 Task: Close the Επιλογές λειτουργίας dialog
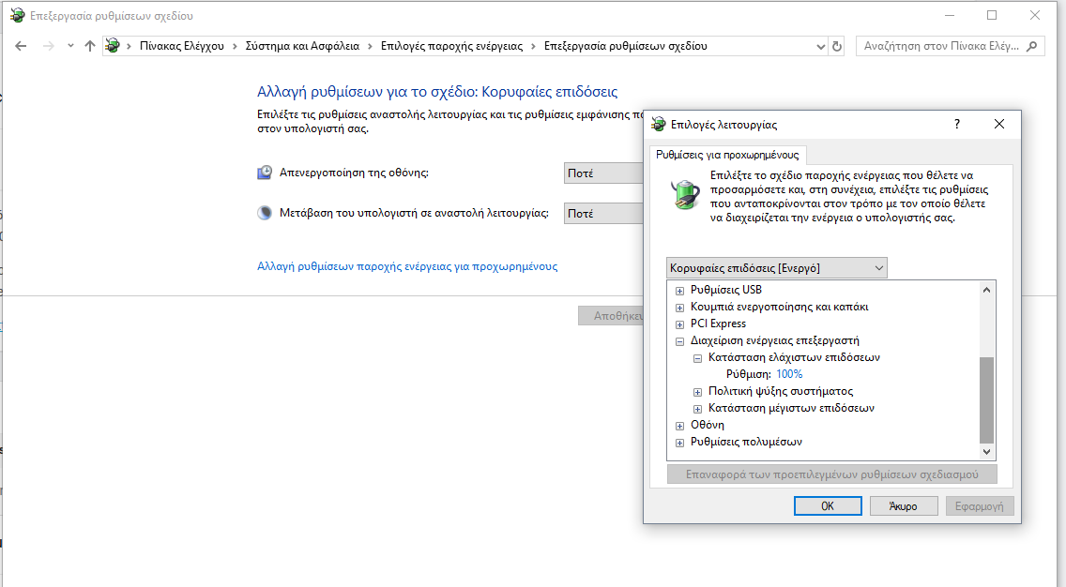tap(998, 125)
